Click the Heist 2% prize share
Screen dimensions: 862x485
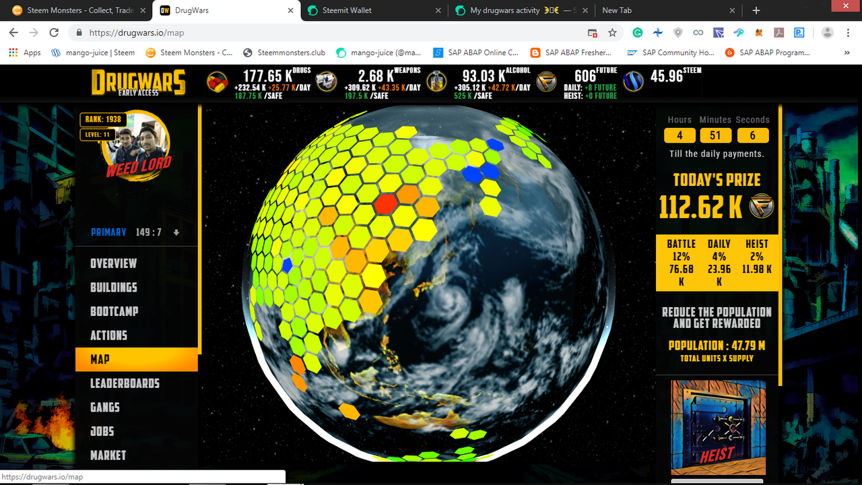coord(756,257)
